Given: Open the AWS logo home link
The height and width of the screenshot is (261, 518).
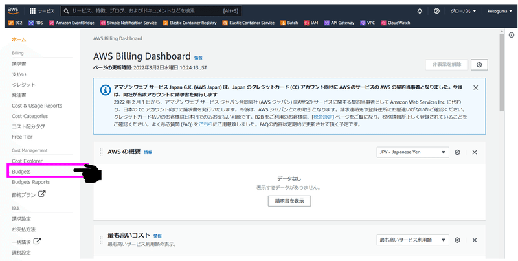Looking at the screenshot, I should pyautogui.click(x=13, y=11).
